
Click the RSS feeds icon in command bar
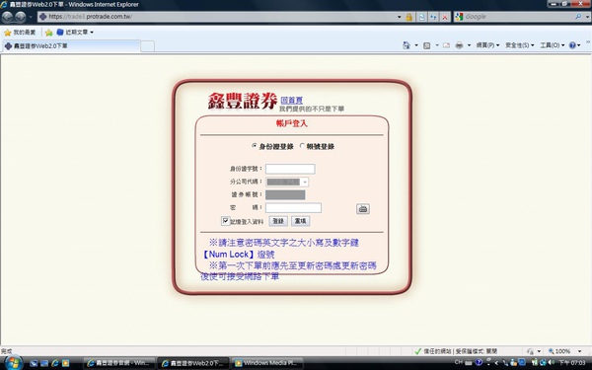[x=426, y=45]
